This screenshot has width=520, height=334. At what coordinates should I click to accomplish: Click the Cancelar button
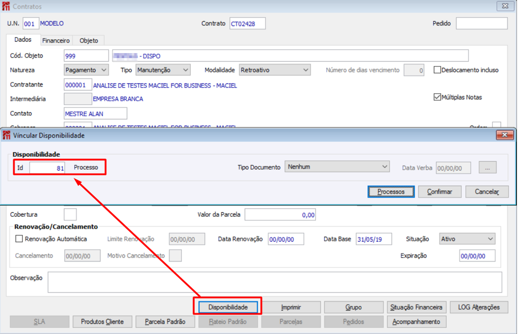487,191
